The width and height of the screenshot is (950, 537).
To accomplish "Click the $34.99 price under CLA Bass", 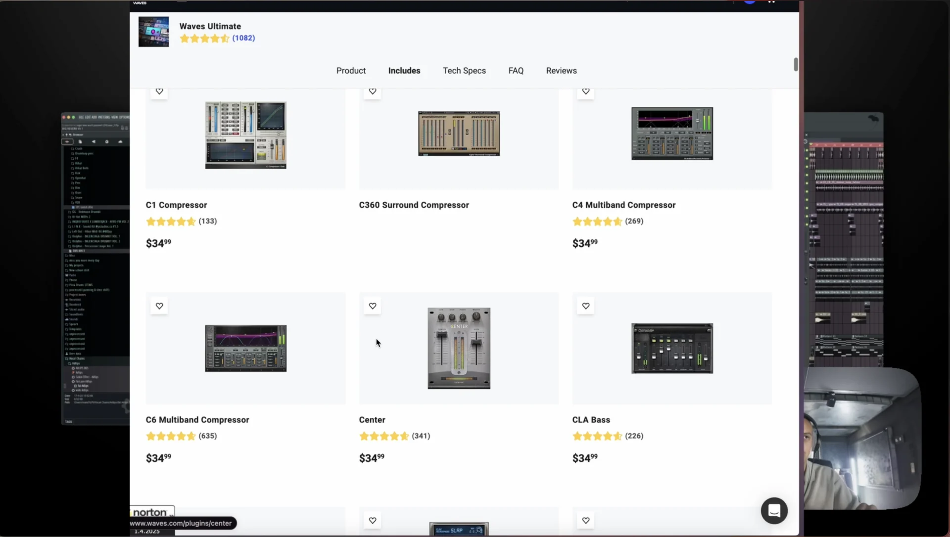I will (585, 458).
